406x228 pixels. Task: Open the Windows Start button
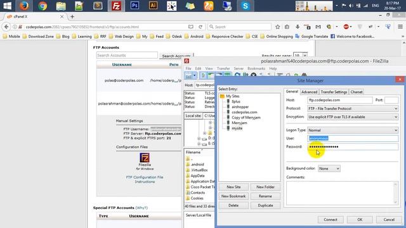pyautogui.click(x=6, y=6)
